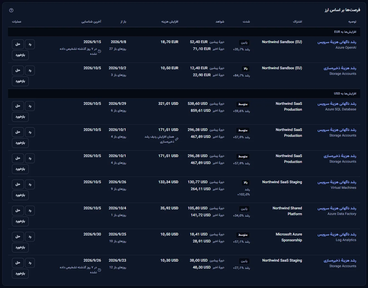Open the recommendation link above Azure Data Factory
The height and width of the screenshot is (288, 368).
[337, 208]
